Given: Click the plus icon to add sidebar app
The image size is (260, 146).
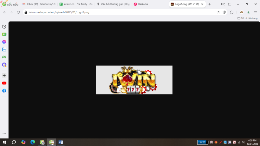Looking at the screenshot, I should (4, 75).
